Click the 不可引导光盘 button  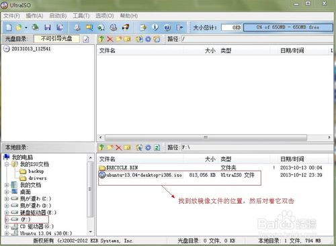coord(56,39)
